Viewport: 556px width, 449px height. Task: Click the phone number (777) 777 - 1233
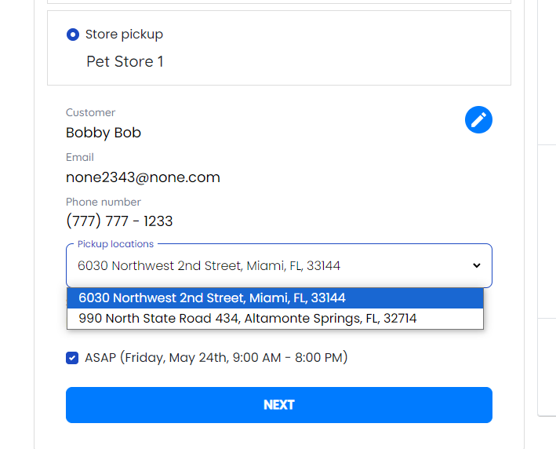point(119,221)
